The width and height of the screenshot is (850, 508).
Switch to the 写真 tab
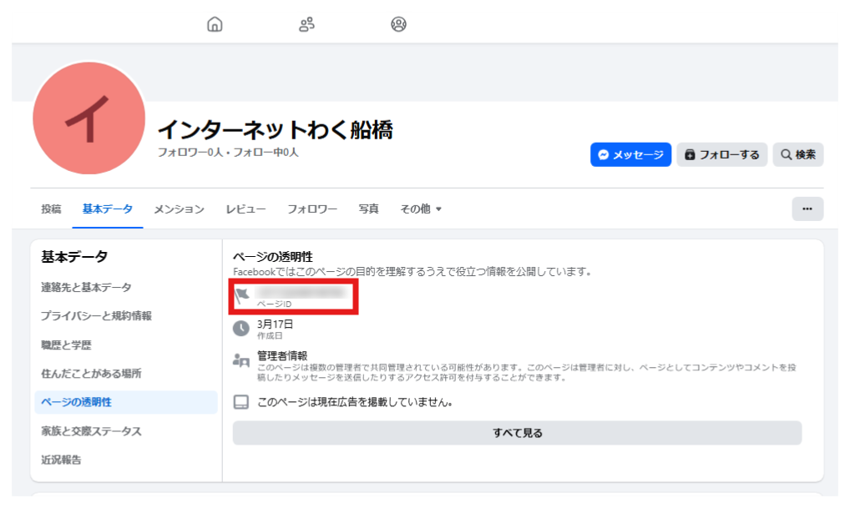368,209
